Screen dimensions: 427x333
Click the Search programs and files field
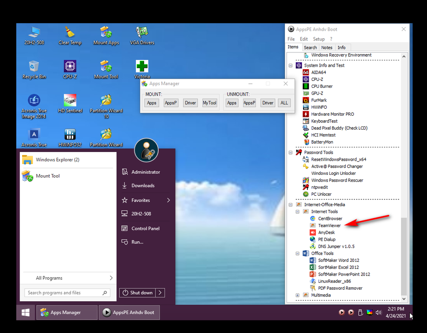[67, 293]
